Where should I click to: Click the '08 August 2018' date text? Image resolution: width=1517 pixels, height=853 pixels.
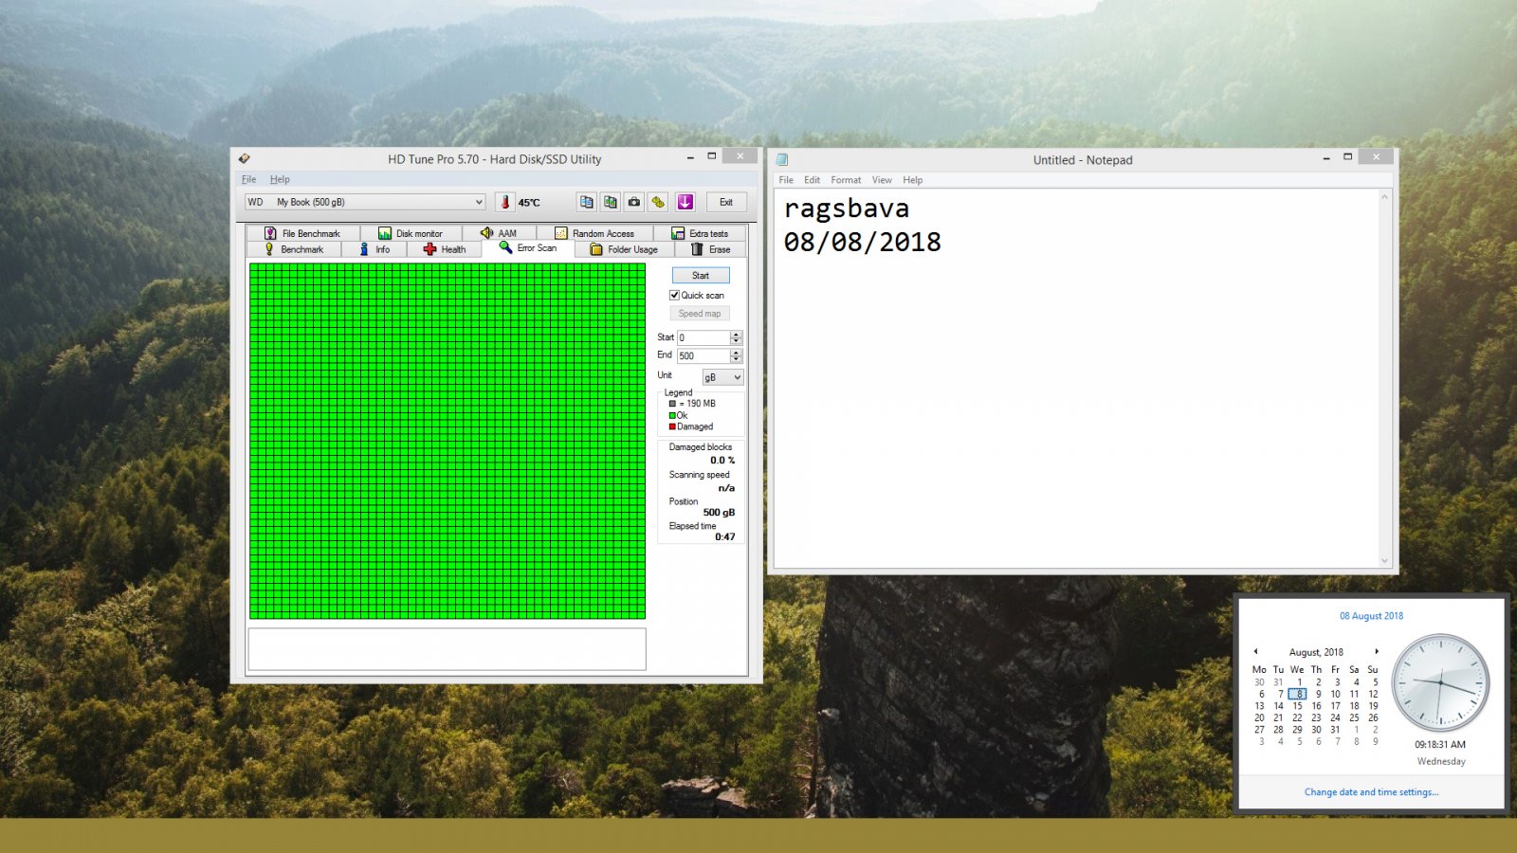pos(1371,616)
